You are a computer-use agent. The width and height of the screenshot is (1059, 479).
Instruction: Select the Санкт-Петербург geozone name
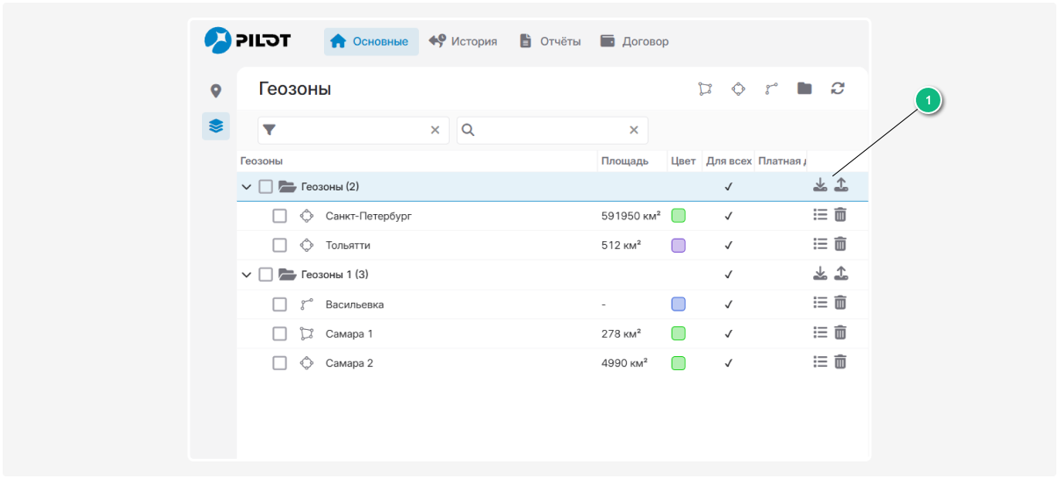coord(369,216)
